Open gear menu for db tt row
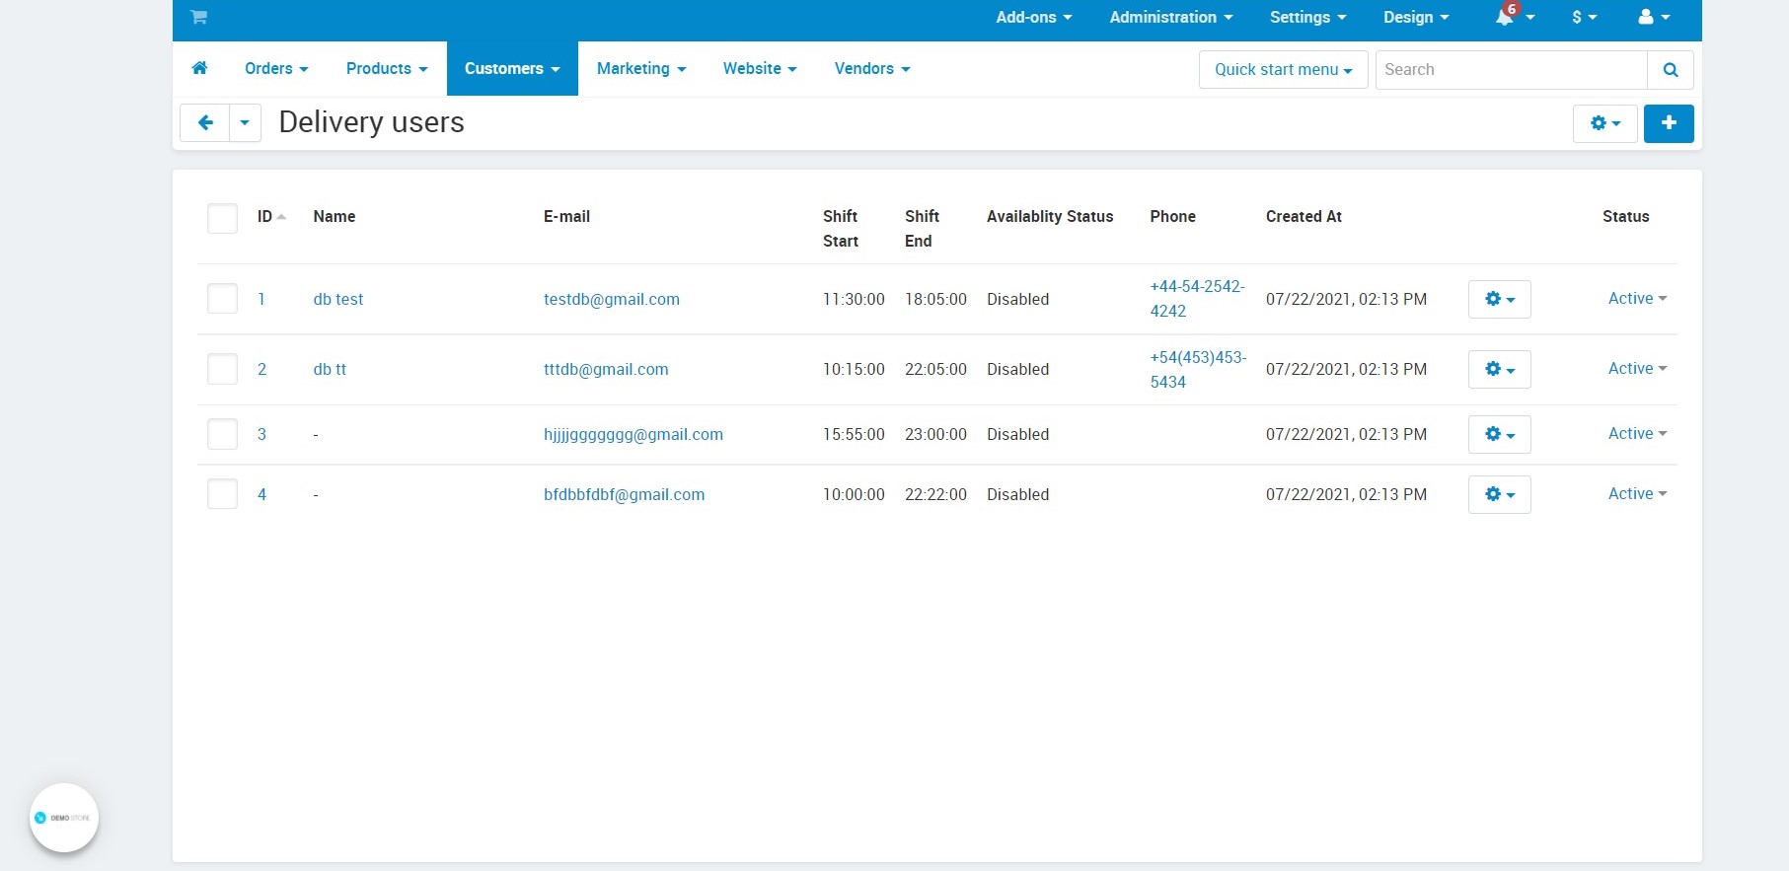Screen dimensions: 1789x871 [x=1499, y=369]
